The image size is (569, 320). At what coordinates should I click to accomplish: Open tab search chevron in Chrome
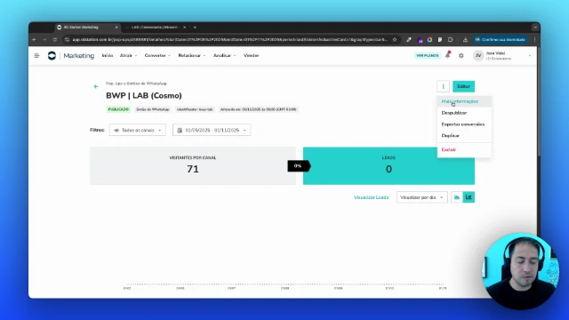pyautogui.click(x=535, y=28)
